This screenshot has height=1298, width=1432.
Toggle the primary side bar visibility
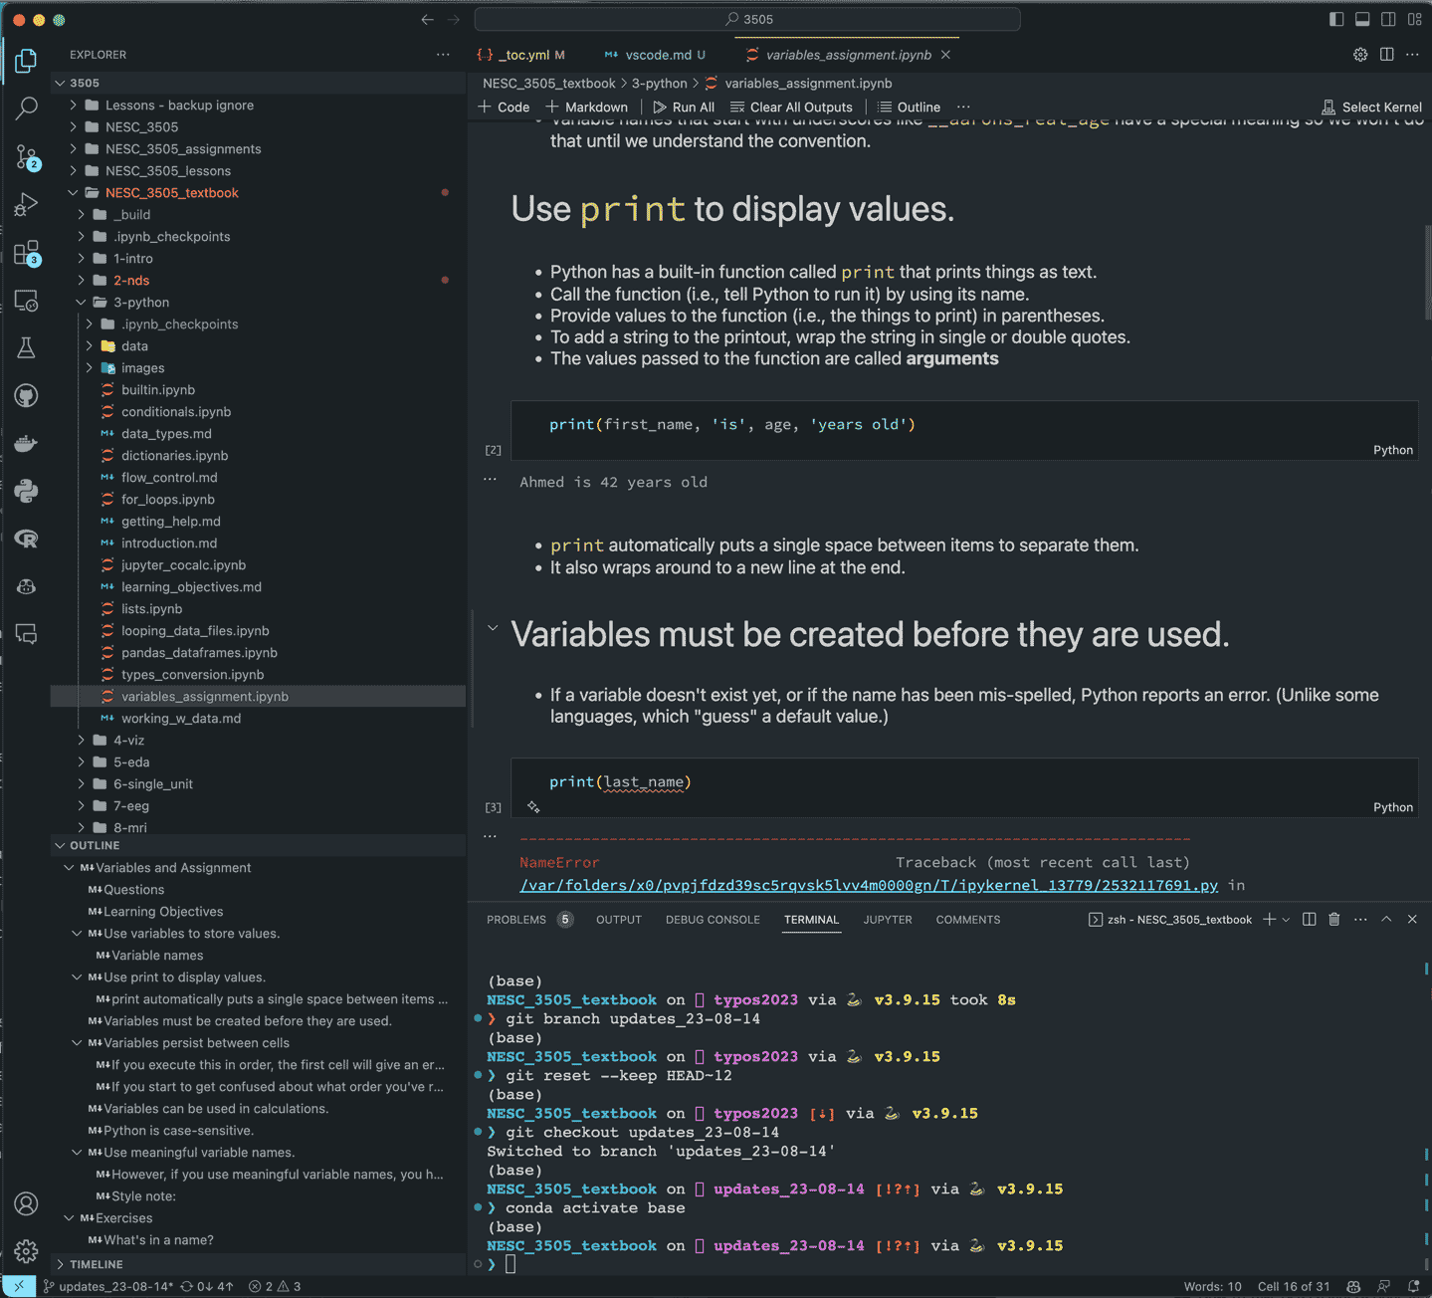tap(1336, 19)
